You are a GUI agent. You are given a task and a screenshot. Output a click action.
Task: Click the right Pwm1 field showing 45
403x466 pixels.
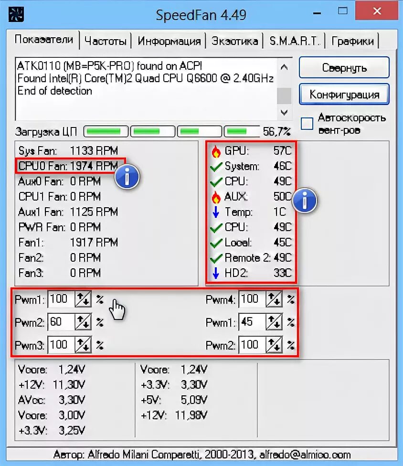pos(252,322)
